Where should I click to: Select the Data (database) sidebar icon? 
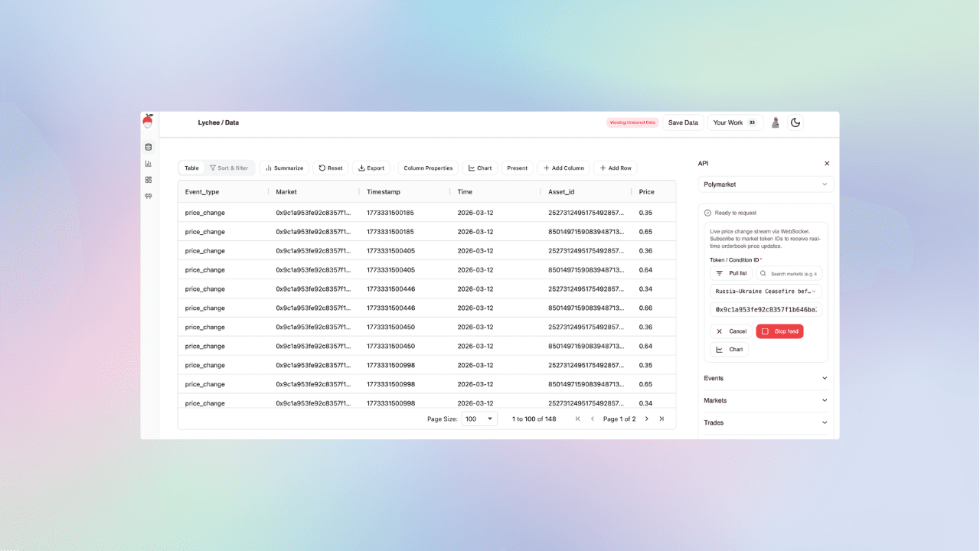point(148,146)
